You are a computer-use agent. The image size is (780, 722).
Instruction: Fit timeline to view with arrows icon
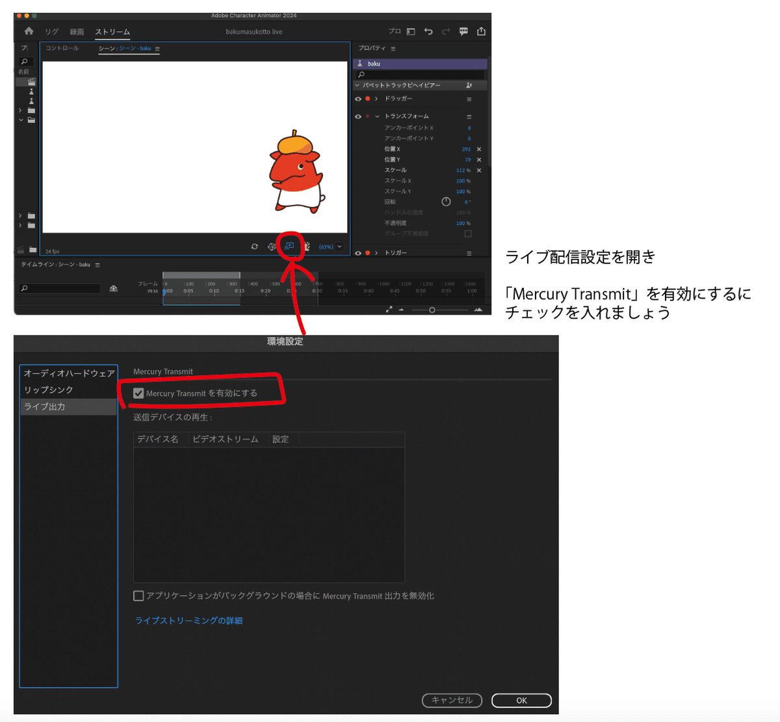coord(389,310)
